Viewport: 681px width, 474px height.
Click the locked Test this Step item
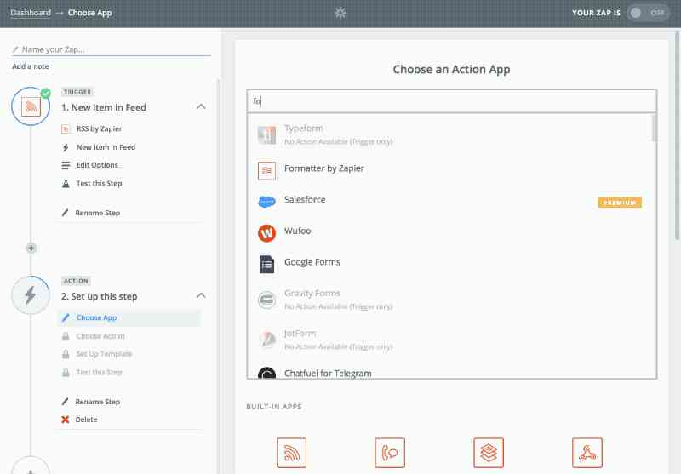pyautogui.click(x=99, y=373)
